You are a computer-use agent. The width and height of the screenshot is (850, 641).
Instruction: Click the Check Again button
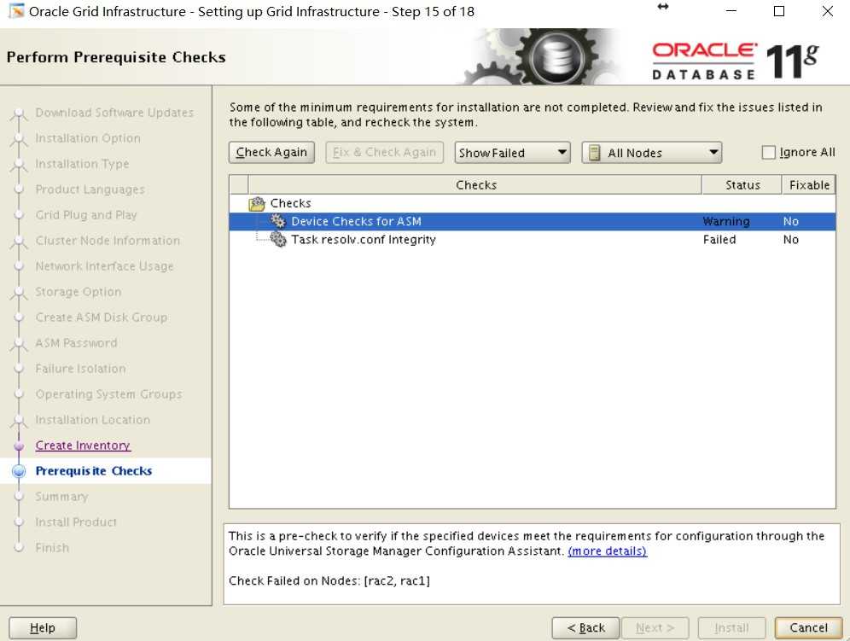point(271,153)
